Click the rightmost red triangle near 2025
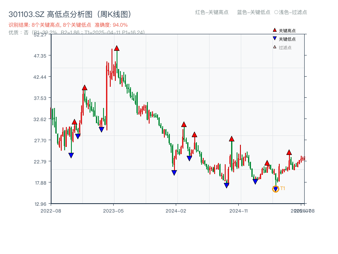This screenshot has height=254, width=338. [289, 153]
